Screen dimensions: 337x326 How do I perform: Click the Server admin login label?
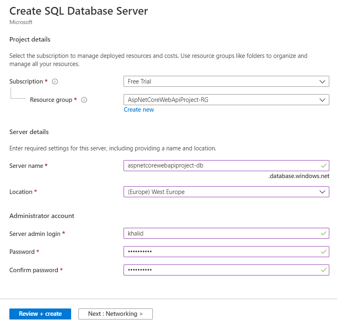point(35,234)
